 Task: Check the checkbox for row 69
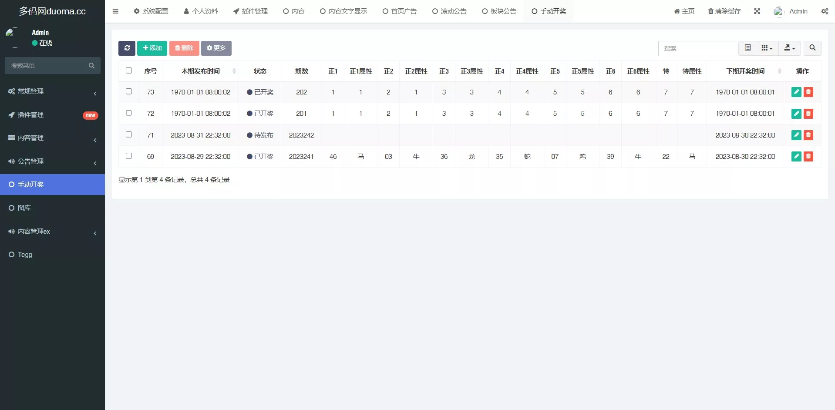(128, 156)
